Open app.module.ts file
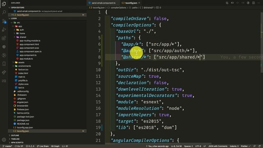Screen dimensions: 263x148 click(26, 59)
